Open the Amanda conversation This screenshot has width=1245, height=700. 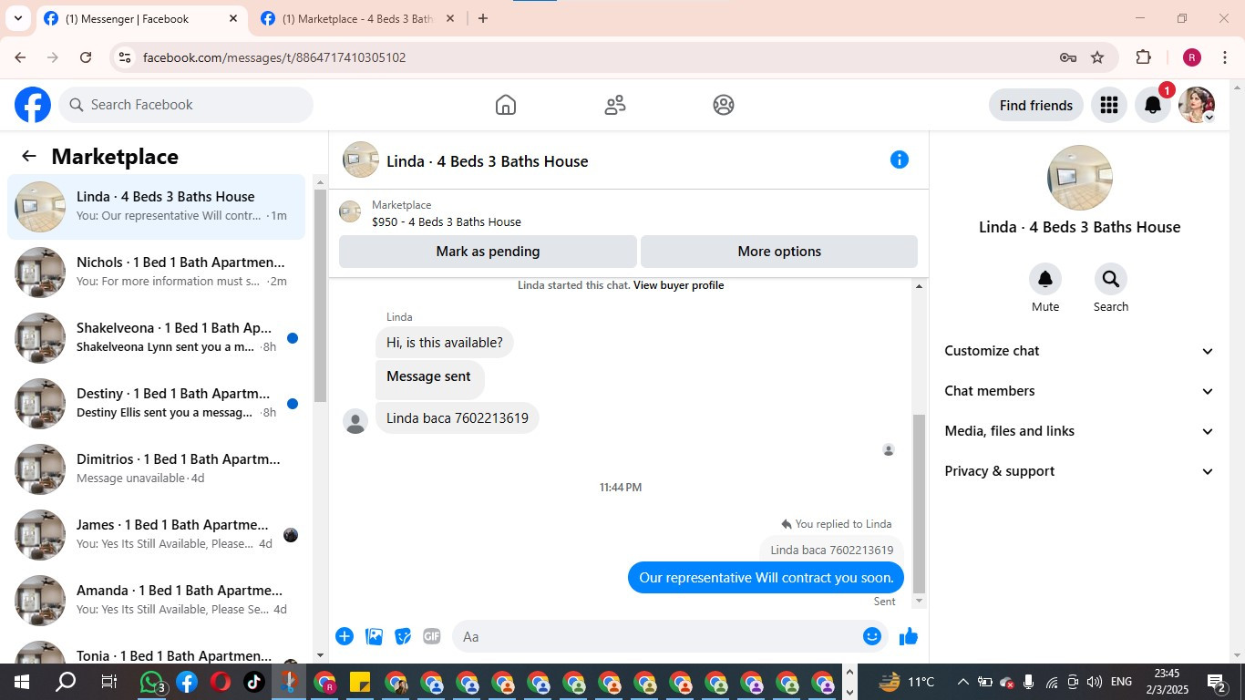(x=157, y=601)
